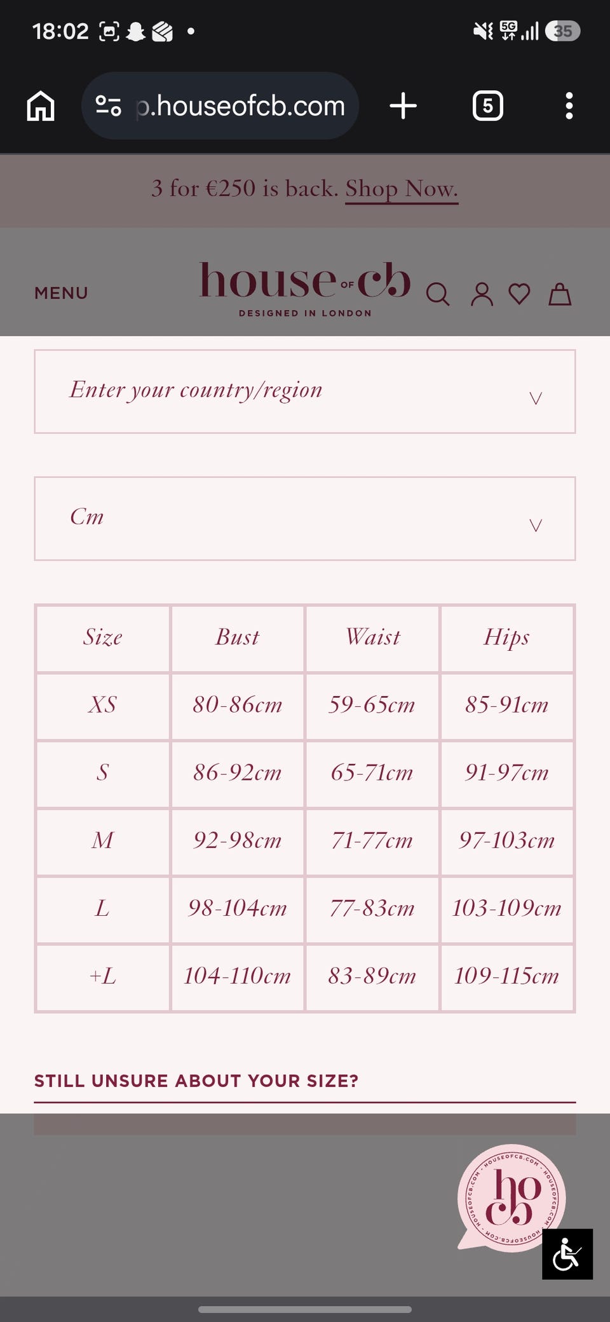Open the wishlist heart icon
Screen dimensions: 610x1322
[520, 294]
